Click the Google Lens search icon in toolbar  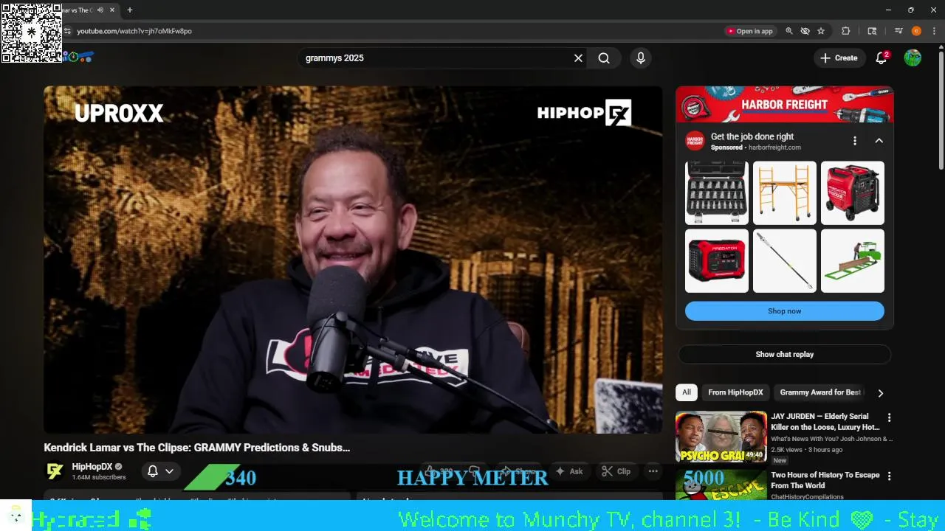pyautogui.click(x=872, y=31)
